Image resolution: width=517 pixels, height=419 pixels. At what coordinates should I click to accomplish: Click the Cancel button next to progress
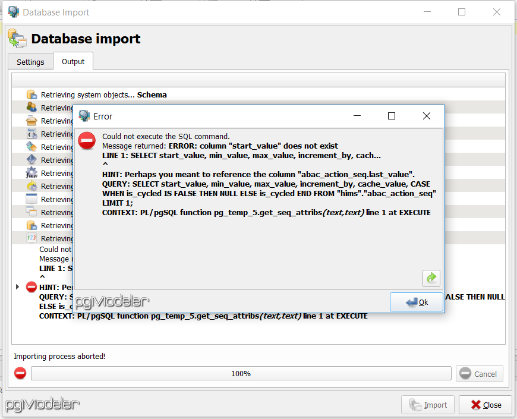pos(479,373)
